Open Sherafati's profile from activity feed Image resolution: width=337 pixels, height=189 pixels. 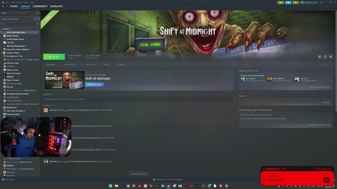[x=53, y=161]
